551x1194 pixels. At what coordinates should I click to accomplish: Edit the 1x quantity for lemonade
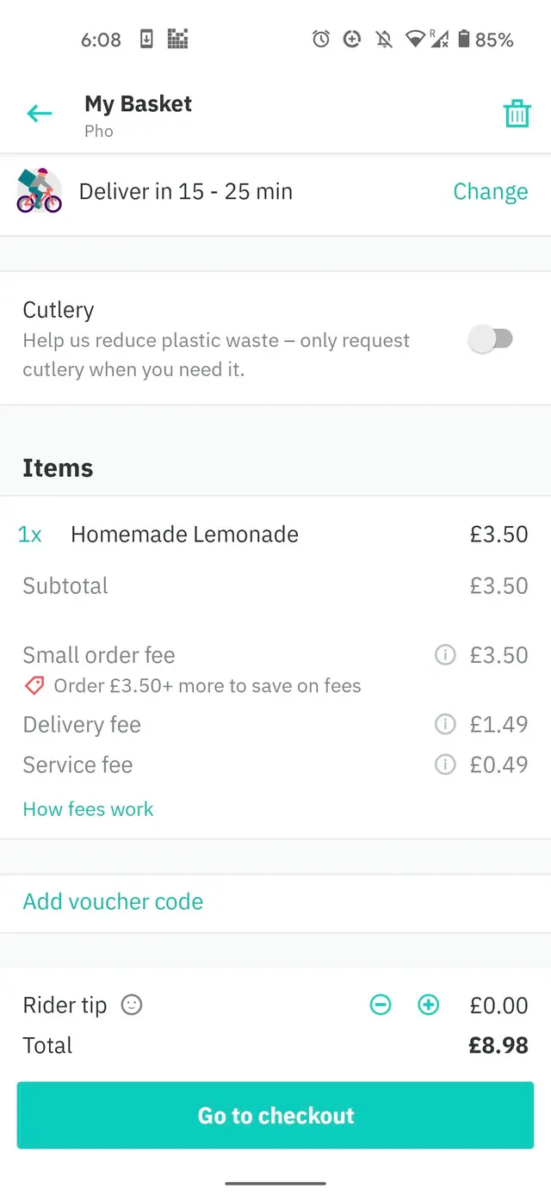coord(29,535)
